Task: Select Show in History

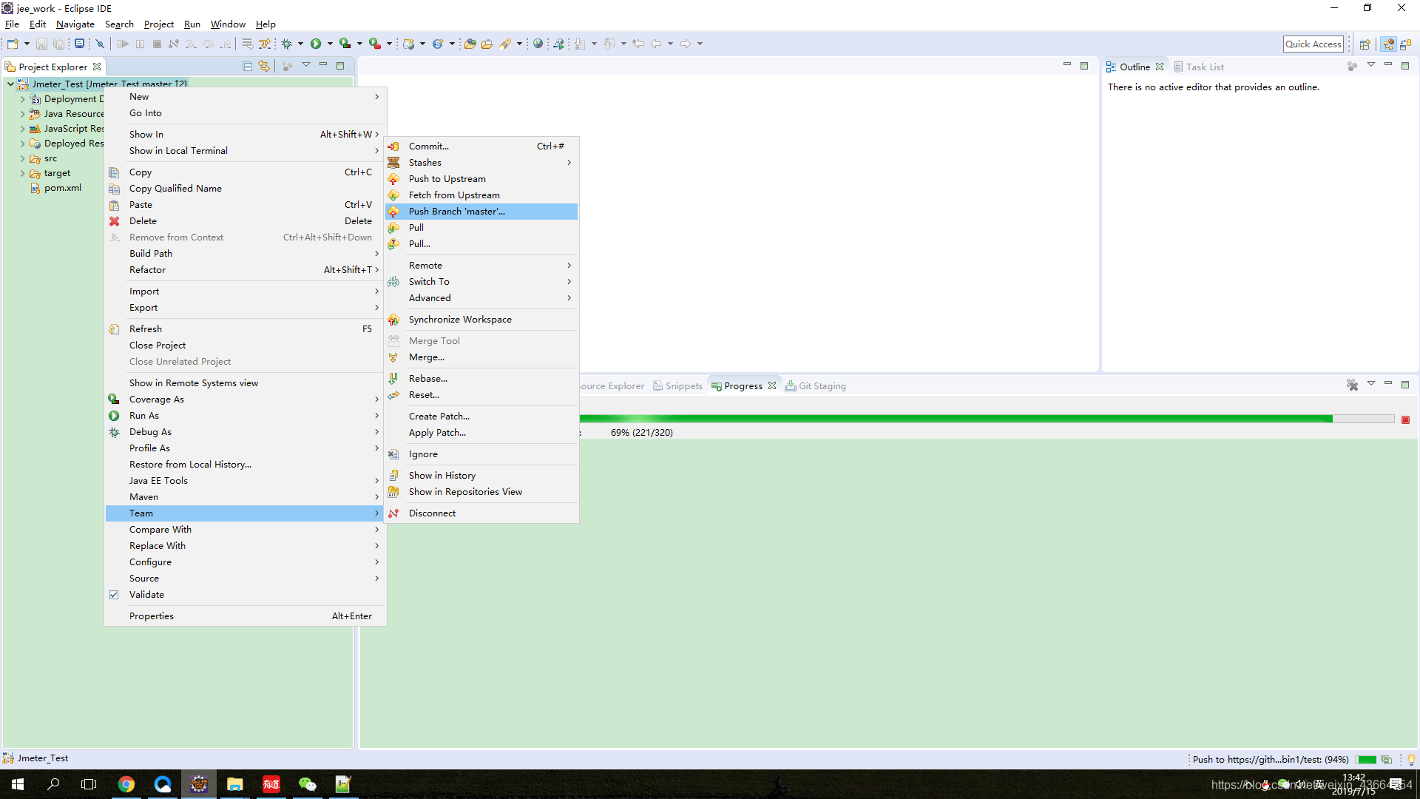Action: pyautogui.click(x=481, y=476)
